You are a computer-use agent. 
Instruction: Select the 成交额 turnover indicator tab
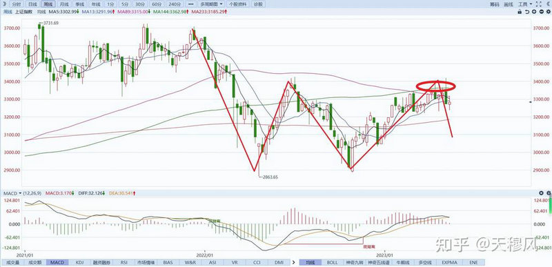34,262
